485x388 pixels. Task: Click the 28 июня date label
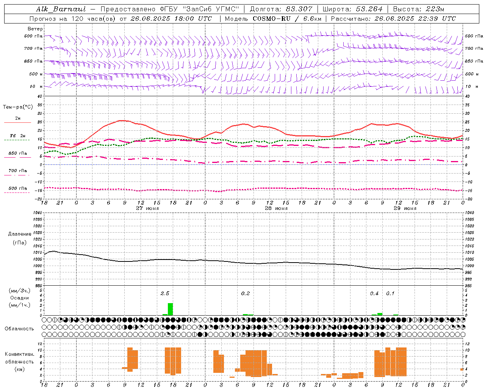point(276,208)
